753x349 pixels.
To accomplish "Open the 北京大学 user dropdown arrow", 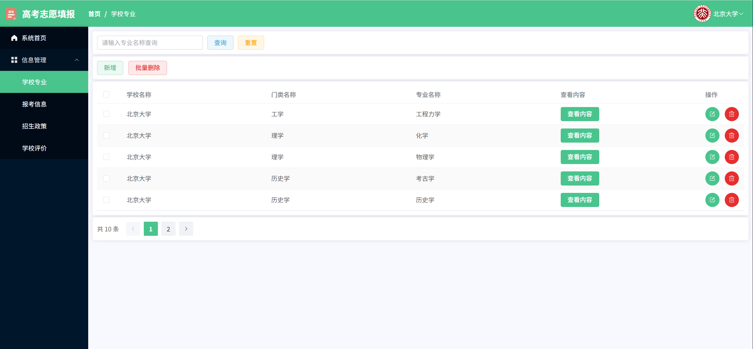I will (741, 14).
